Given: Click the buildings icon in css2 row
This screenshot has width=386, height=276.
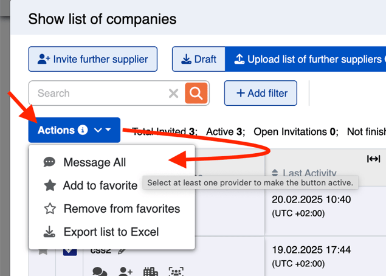Looking at the screenshot, I should coord(150,271).
